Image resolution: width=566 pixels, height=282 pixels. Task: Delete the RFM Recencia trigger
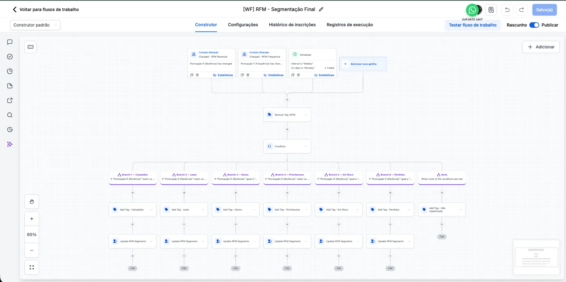(x=197, y=75)
